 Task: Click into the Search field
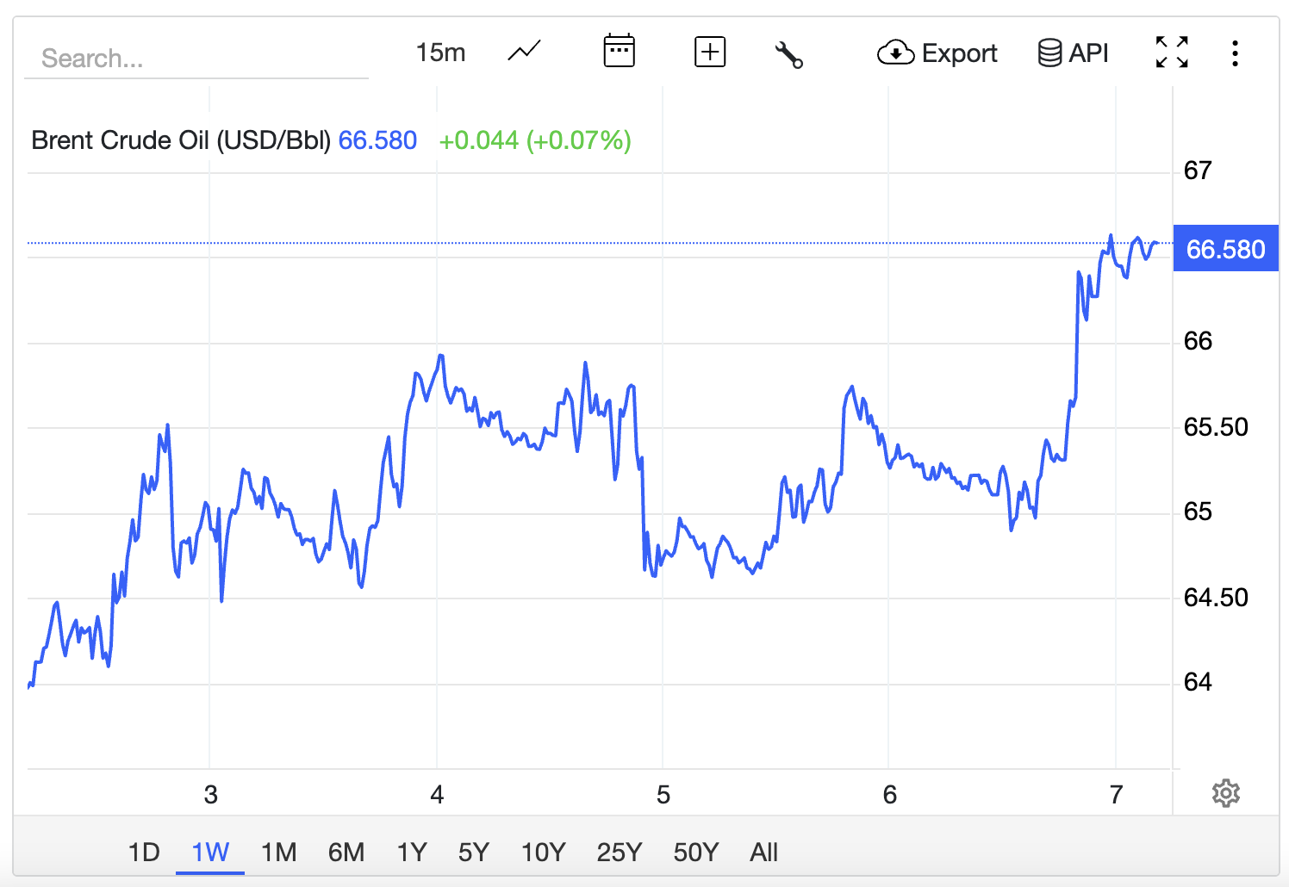196,59
